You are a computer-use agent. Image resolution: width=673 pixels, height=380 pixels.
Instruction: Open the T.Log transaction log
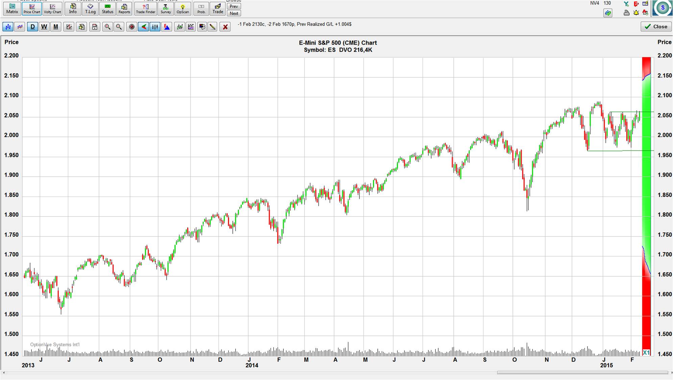pos(90,8)
